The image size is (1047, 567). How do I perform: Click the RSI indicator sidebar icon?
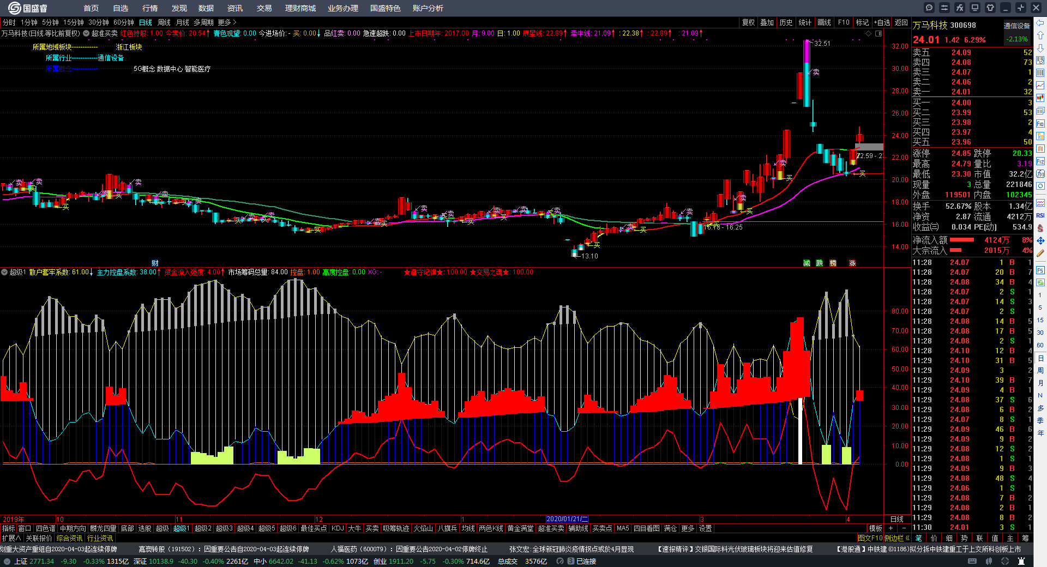point(1040,215)
